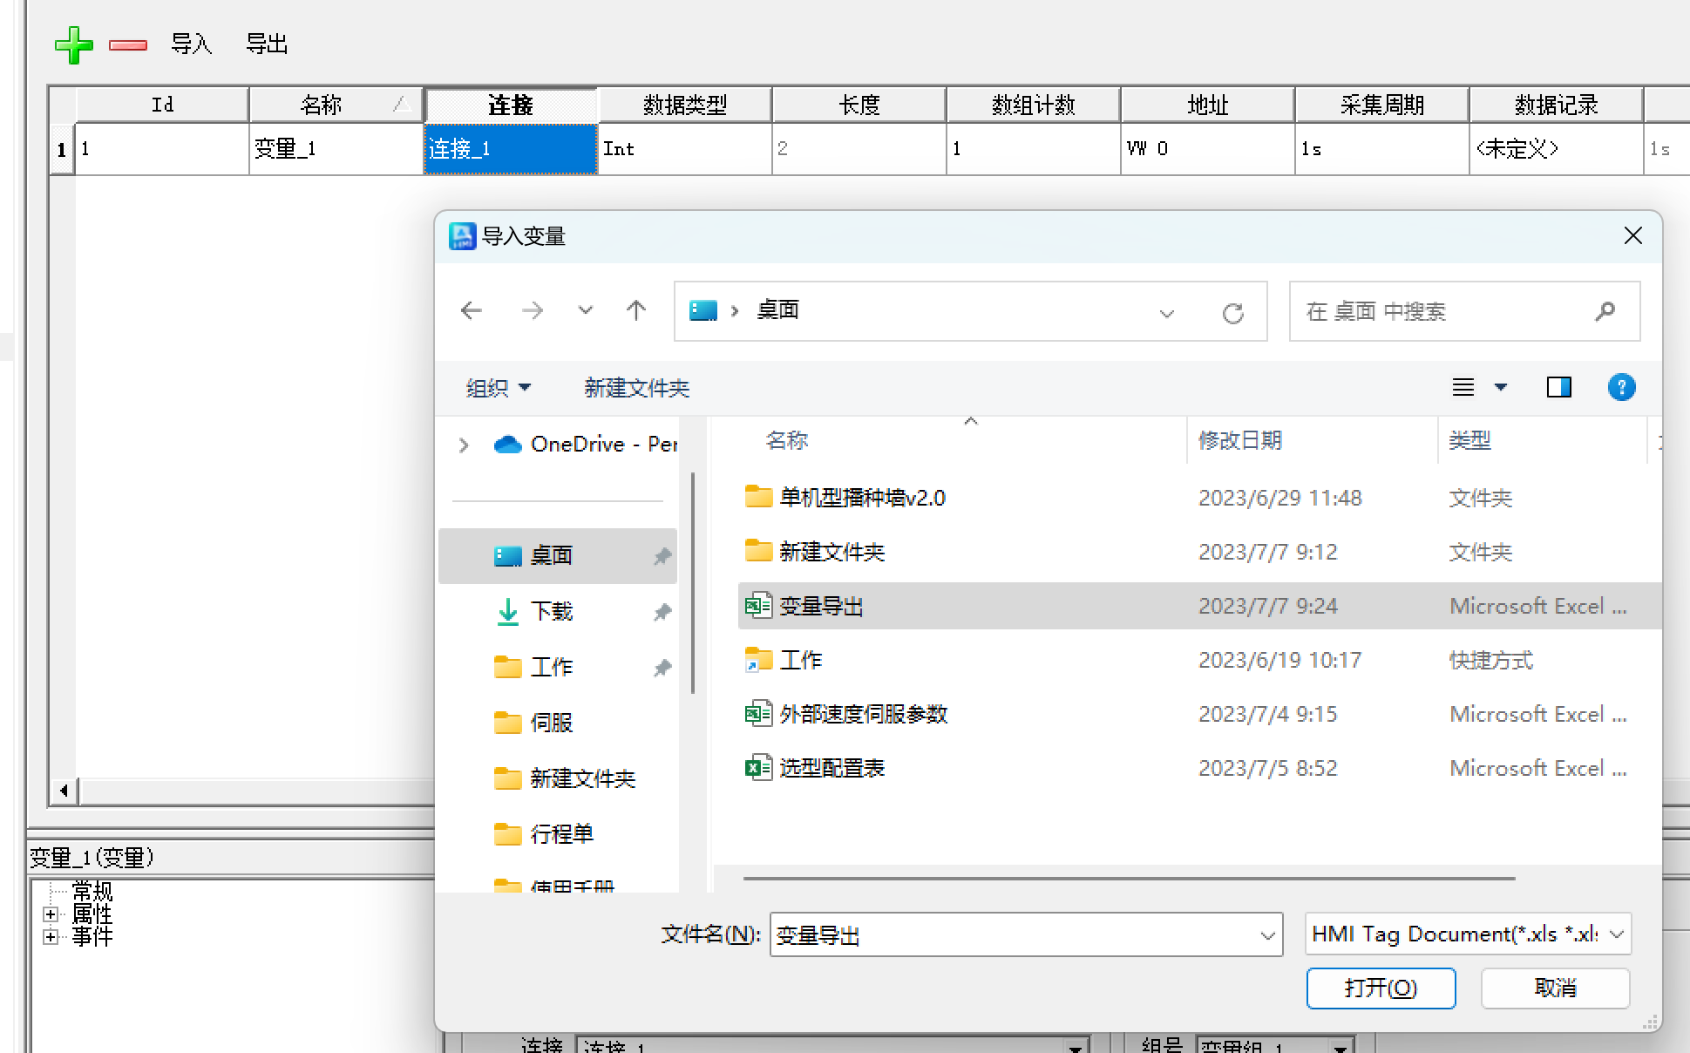Sort table by the 名称 column header
The image size is (1690, 1053).
point(336,105)
